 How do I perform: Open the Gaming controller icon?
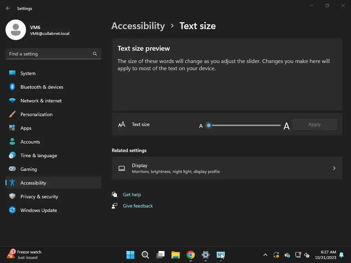tap(12, 169)
